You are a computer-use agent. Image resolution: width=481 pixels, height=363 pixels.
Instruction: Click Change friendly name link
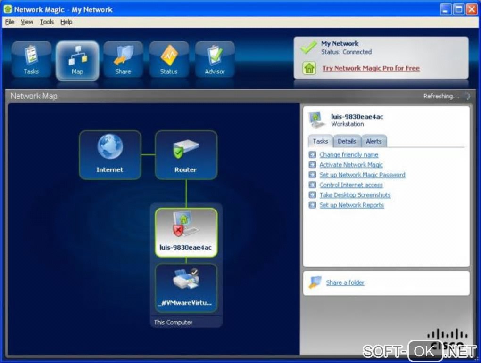pos(349,155)
